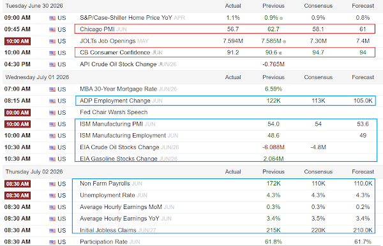The width and height of the screenshot is (383, 246).
Task: Open API Crude Oil Stock Change details
Action: point(118,64)
